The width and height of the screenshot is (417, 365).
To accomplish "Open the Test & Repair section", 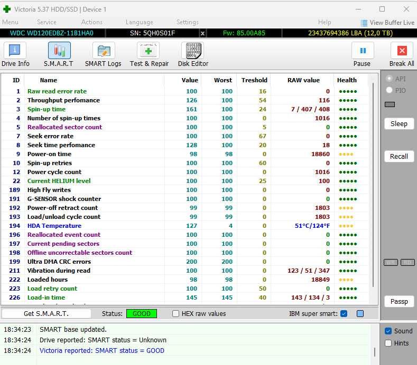I will tap(149, 55).
